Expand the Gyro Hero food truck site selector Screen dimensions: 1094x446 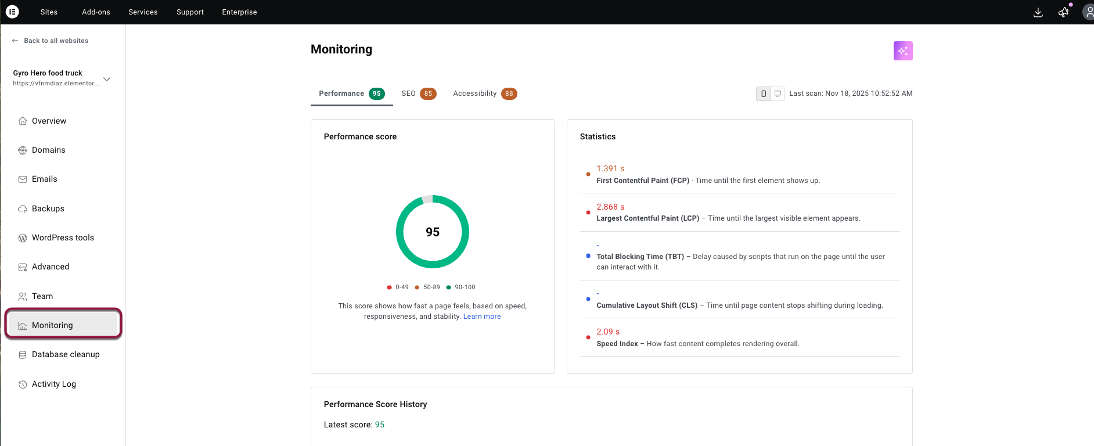[107, 79]
